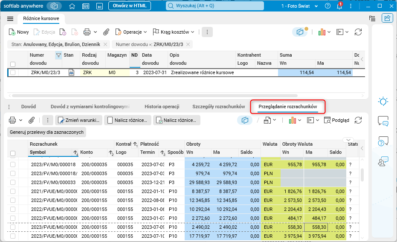
Task: Open the notifications bell icon
Action: (339, 6)
